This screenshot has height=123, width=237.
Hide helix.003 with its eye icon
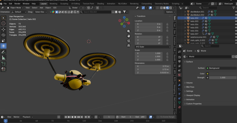236,21
